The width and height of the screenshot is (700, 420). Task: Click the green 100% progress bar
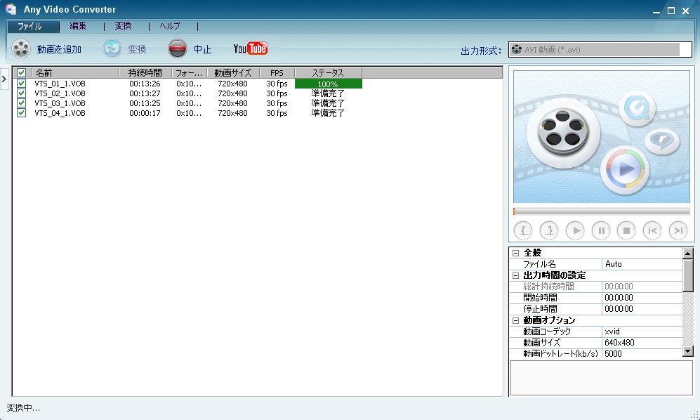coord(328,84)
